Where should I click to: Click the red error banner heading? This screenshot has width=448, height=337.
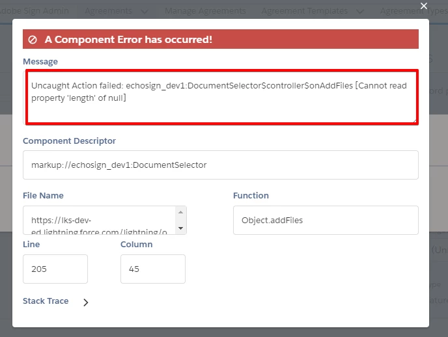(128, 40)
